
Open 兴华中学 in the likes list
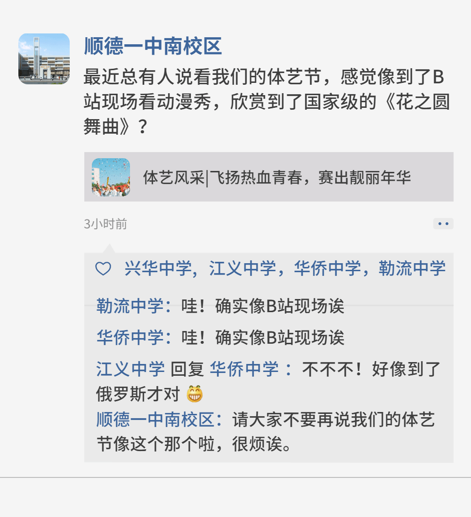pyautogui.click(x=158, y=268)
